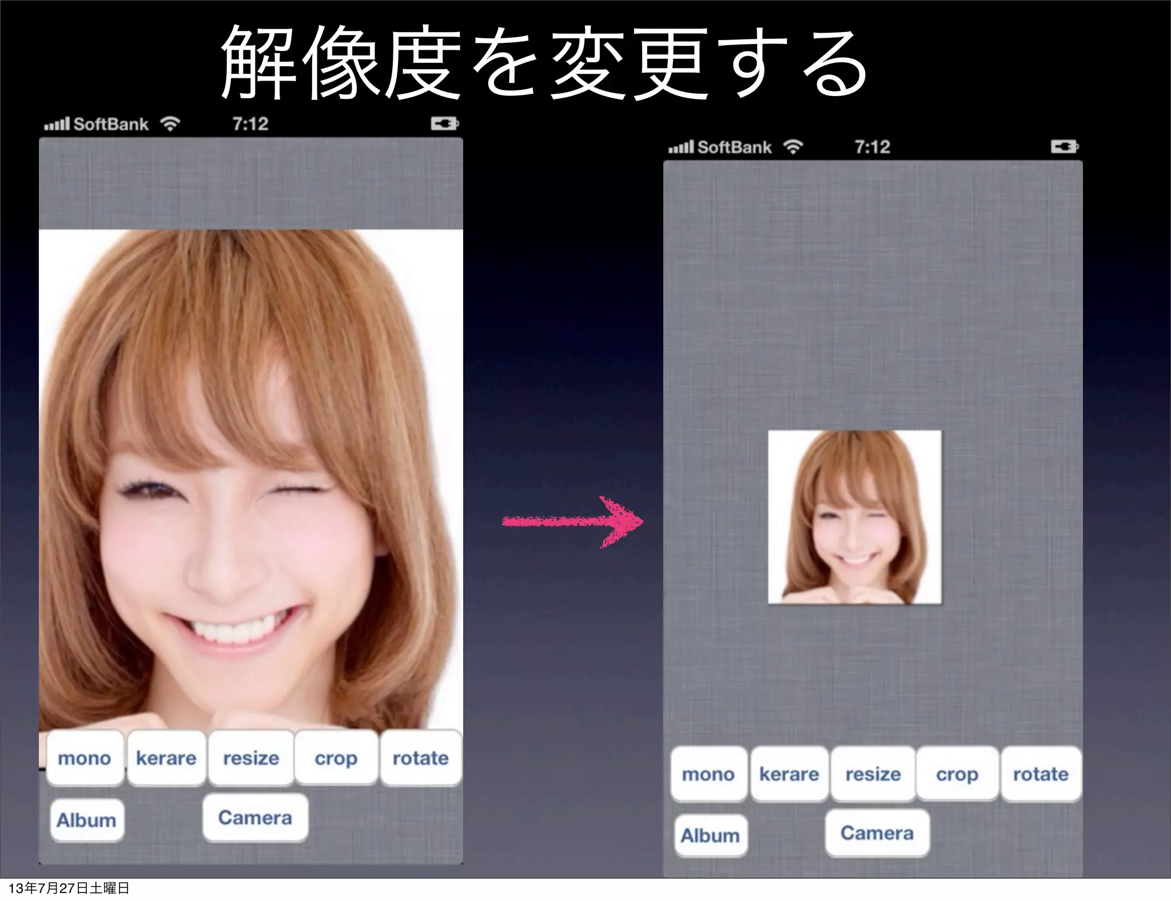Tap resize button on right phone
Image resolution: width=1171 pixels, height=901 pixels.
[873, 774]
